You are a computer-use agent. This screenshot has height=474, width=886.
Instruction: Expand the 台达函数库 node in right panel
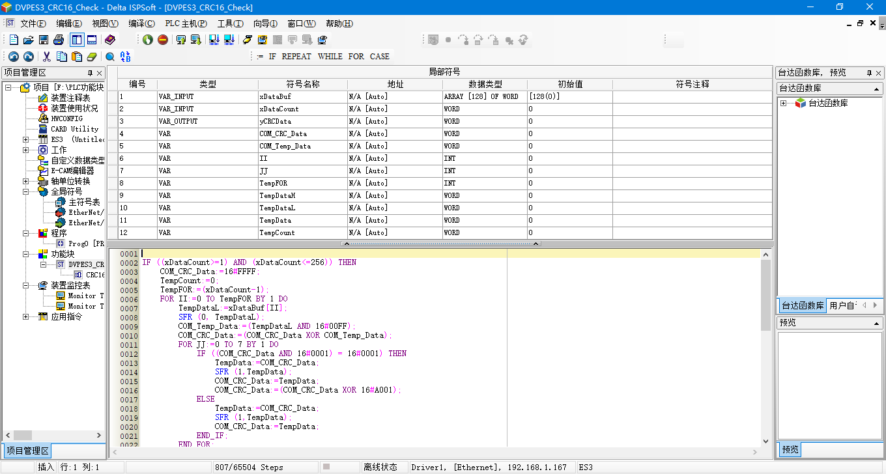tap(784, 103)
